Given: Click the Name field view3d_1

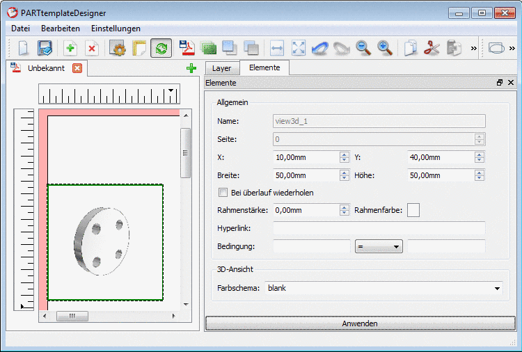Looking at the screenshot, I should (379, 121).
